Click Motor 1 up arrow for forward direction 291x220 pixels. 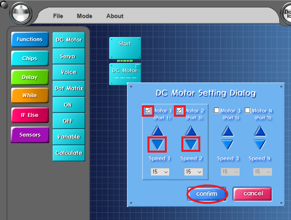157,131
